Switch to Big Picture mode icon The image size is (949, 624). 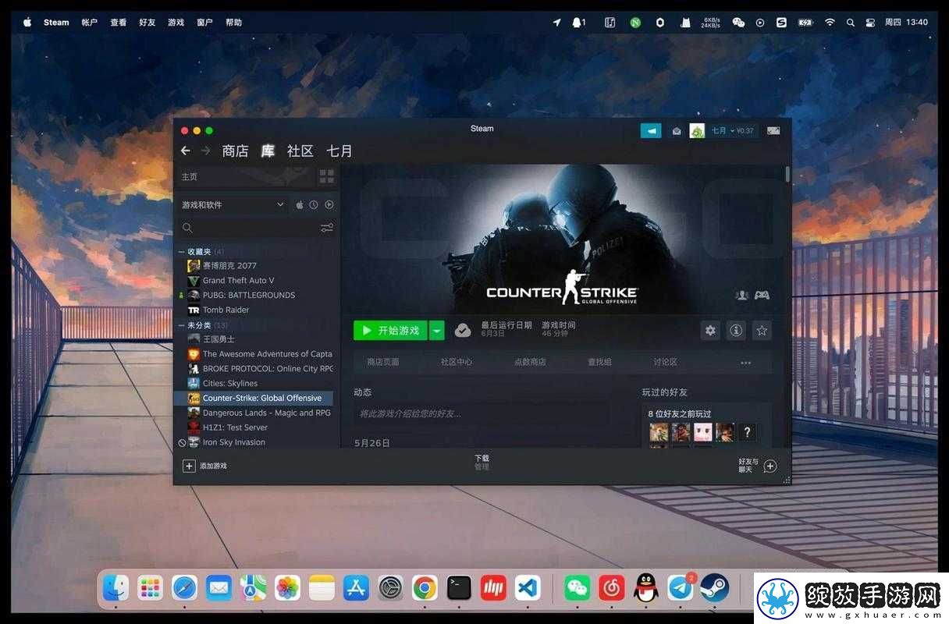point(773,130)
